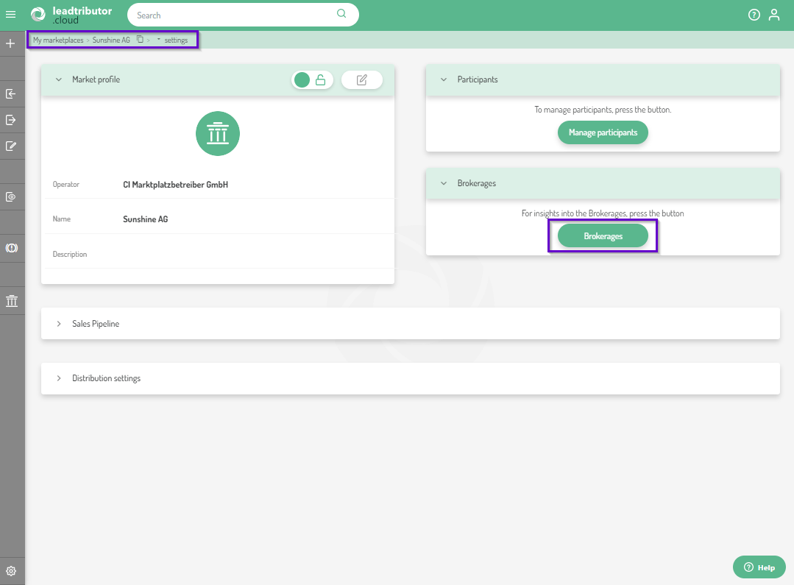Copy Sunshine AG via breadcrumb copy icon
This screenshot has height=585, width=794.
140,40
